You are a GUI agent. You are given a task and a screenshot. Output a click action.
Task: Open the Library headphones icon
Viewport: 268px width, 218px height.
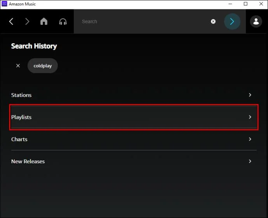click(63, 22)
